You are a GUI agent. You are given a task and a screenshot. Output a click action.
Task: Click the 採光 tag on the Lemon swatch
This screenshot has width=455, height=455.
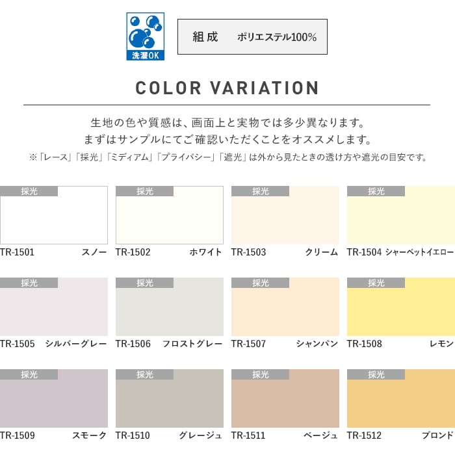click(376, 283)
